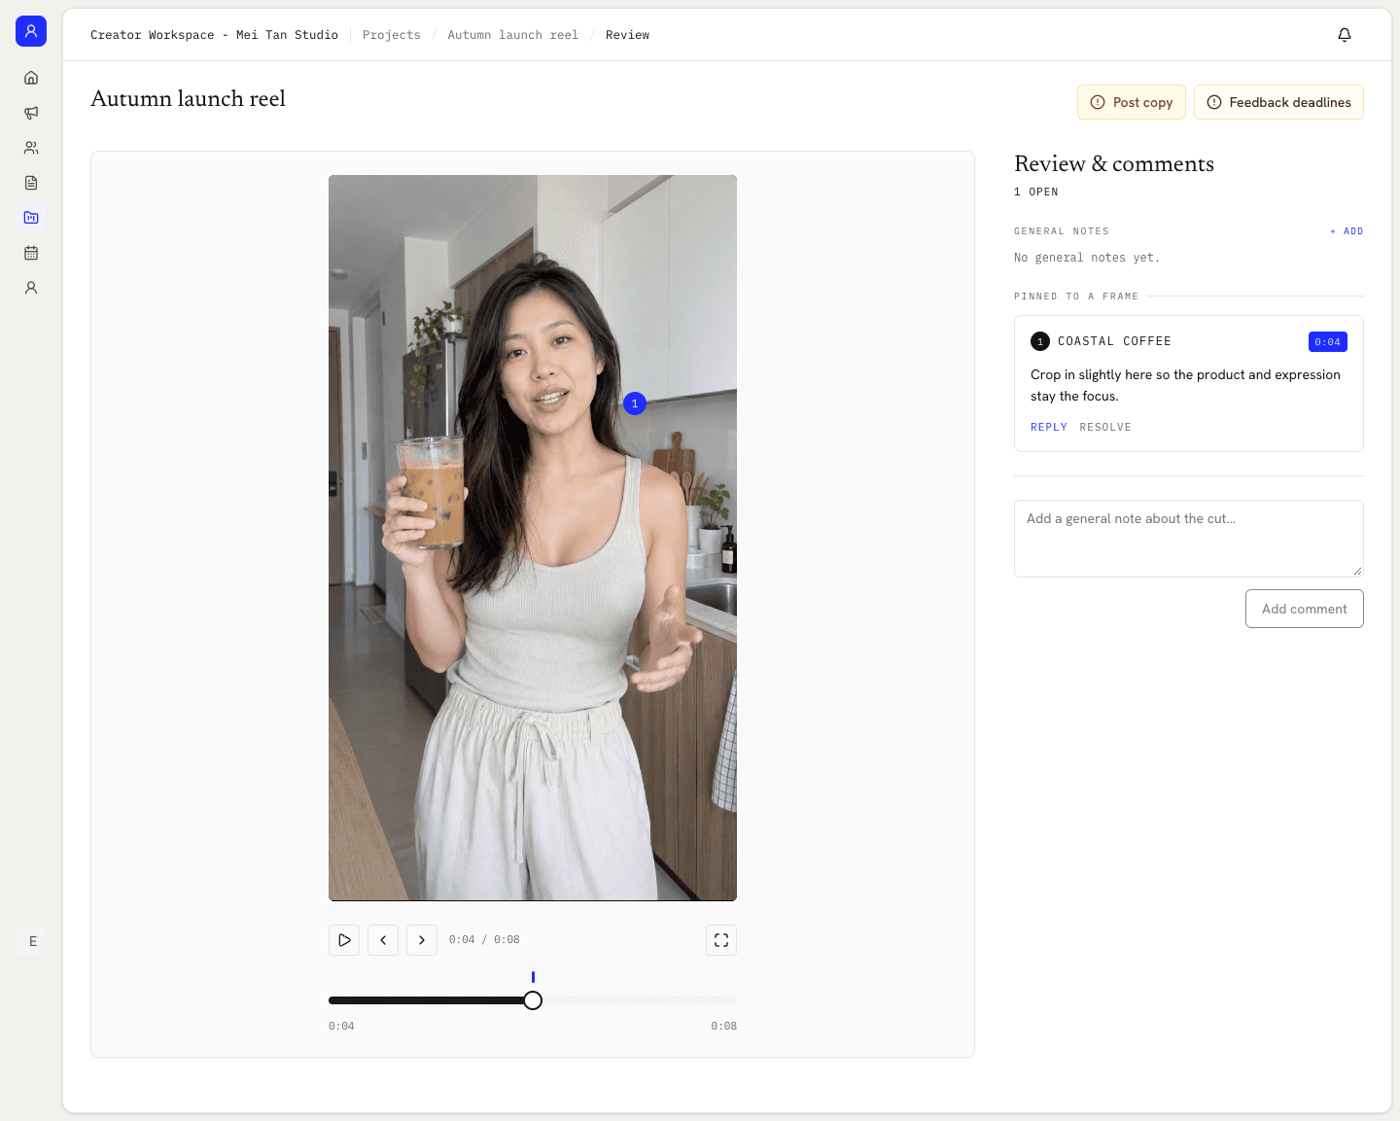Open the megaphone campaigns icon

(31, 113)
